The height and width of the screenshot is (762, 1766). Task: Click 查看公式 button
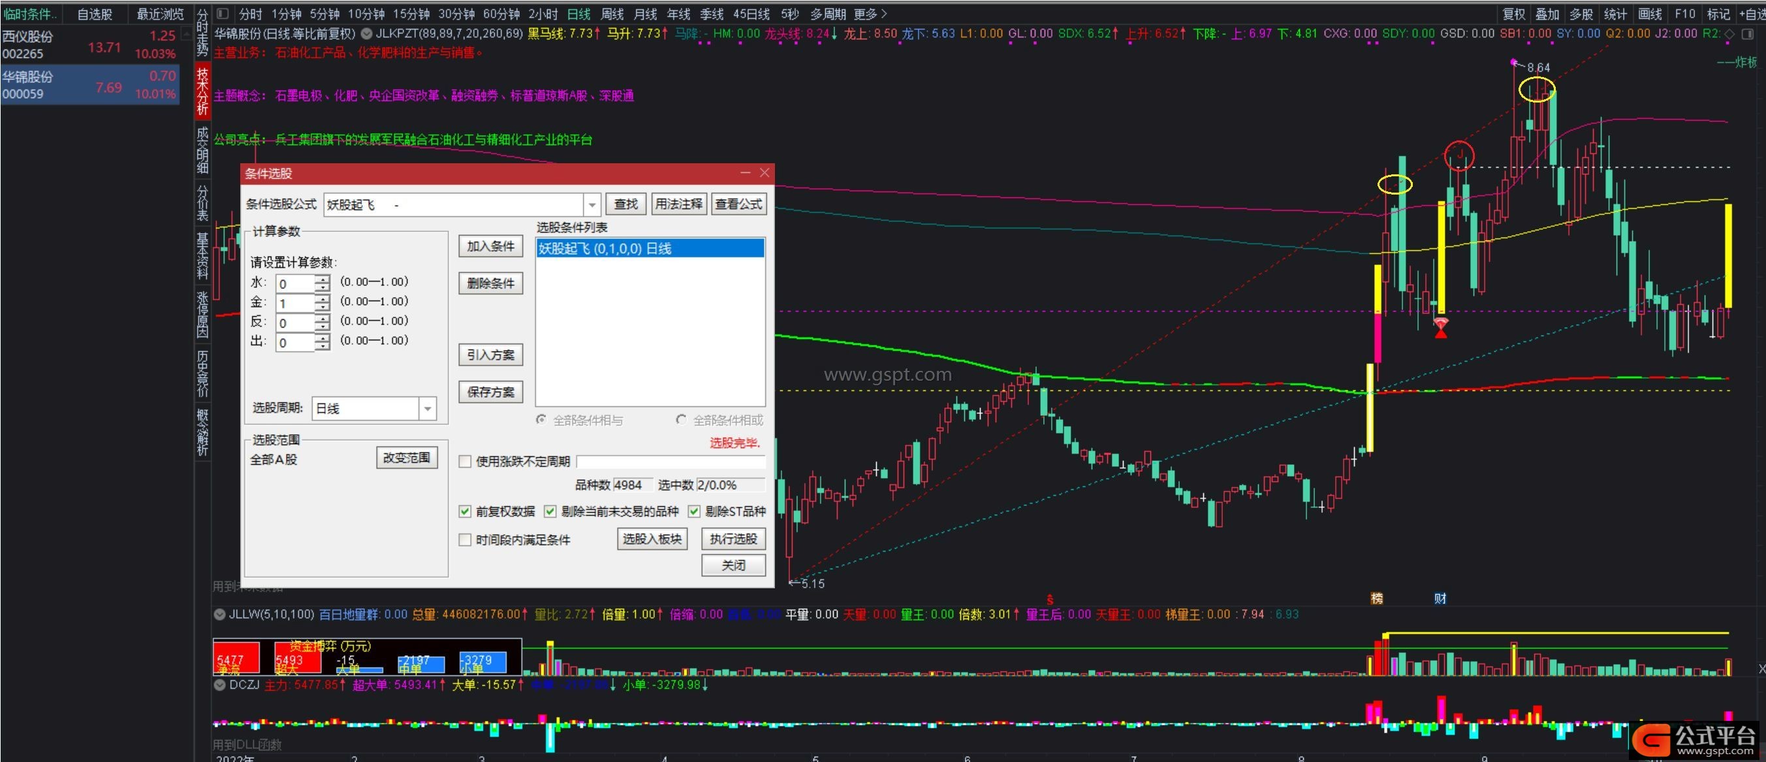click(738, 204)
